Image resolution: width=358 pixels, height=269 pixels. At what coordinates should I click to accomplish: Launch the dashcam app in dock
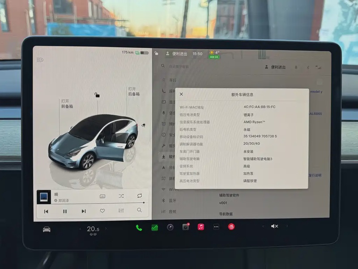[x=185, y=227]
